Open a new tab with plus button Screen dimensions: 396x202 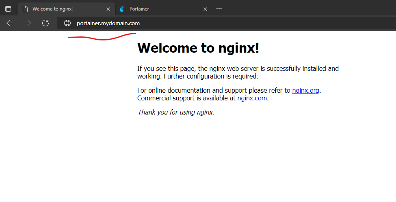[219, 9]
